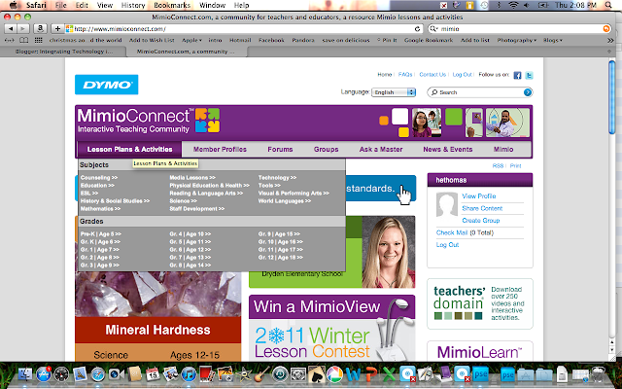622x389 pixels.
Task: Open Microsoft Excel from the dock
Action: tap(389, 373)
